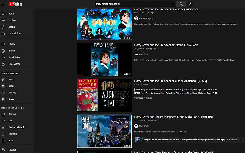This screenshot has height=153, width=245.
Task: Click the Chapter One the Boy Who Lived moments text
Action: pyautogui.click(x=185, y=140)
